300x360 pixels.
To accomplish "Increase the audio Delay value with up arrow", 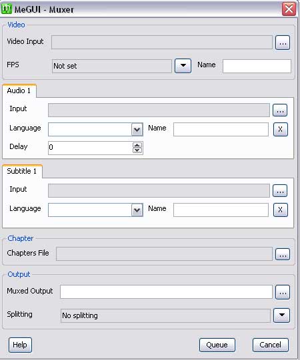I will 137,145.
